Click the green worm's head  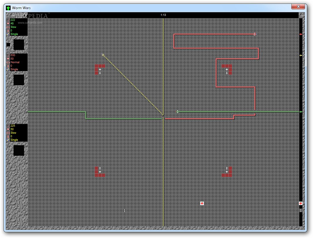click(x=177, y=112)
